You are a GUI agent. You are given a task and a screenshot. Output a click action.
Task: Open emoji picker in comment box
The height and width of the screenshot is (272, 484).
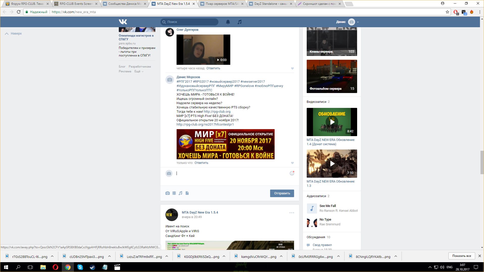(292, 173)
